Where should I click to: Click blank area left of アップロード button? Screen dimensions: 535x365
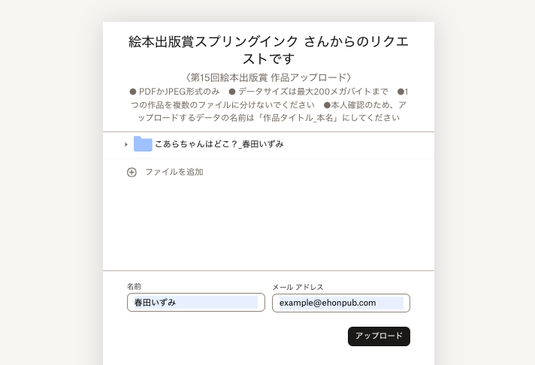point(225,336)
